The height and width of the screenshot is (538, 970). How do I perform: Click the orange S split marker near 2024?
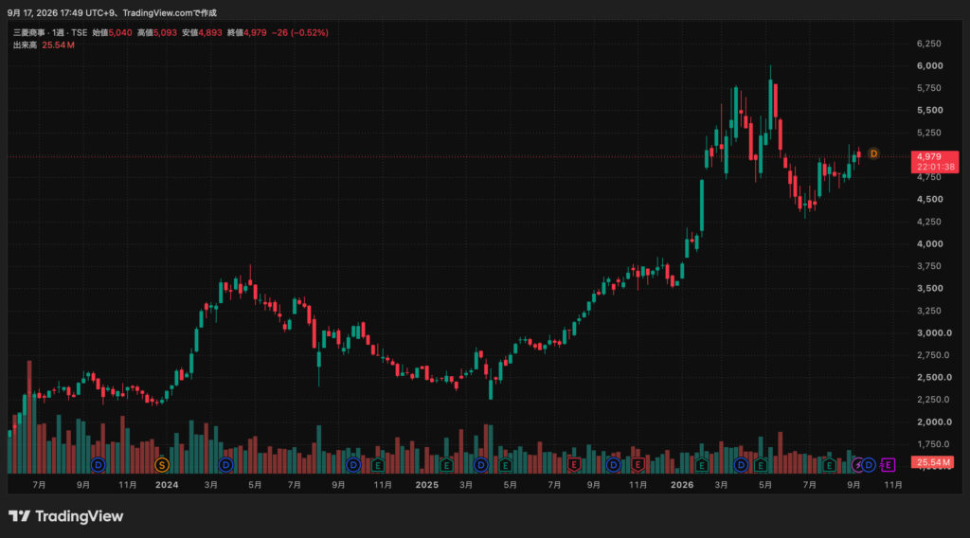pyautogui.click(x=161, y=464)
